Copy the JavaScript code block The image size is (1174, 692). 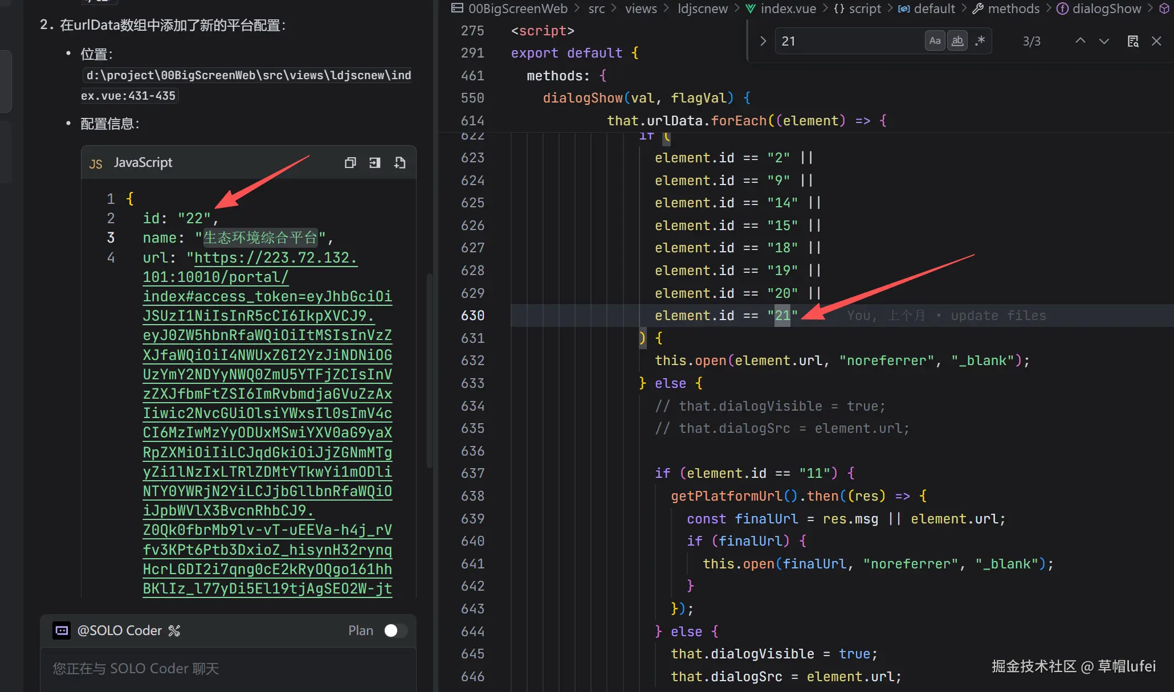tap(350, 163)
